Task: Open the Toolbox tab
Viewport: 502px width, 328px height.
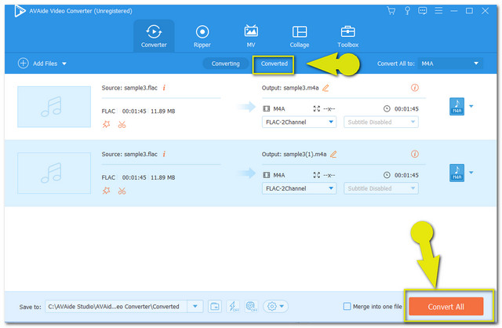Action: 348,36
